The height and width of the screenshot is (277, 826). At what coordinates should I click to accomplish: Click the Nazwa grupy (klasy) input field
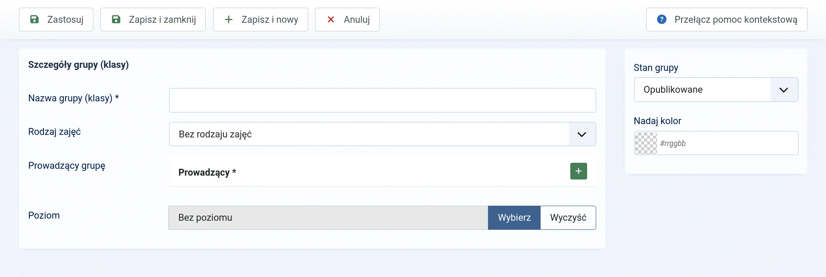[382, 100]
